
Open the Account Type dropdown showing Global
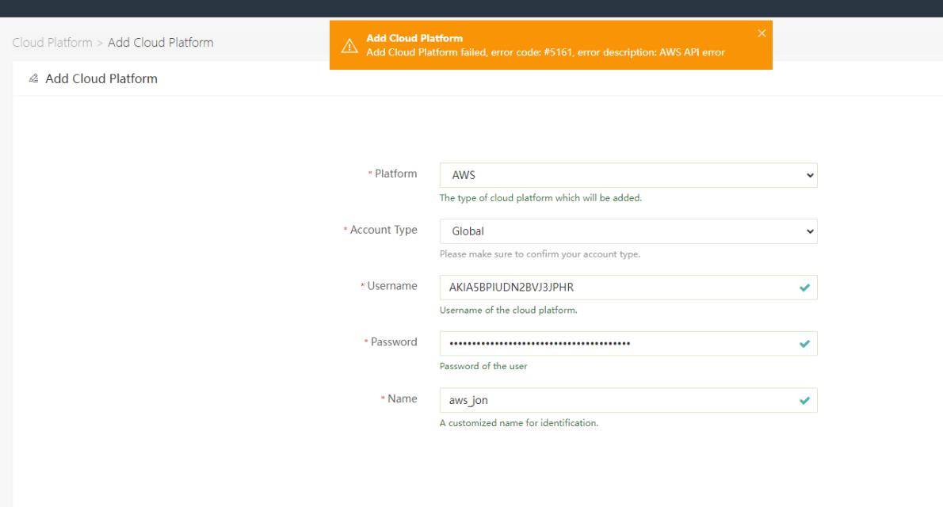pos(628,231)
